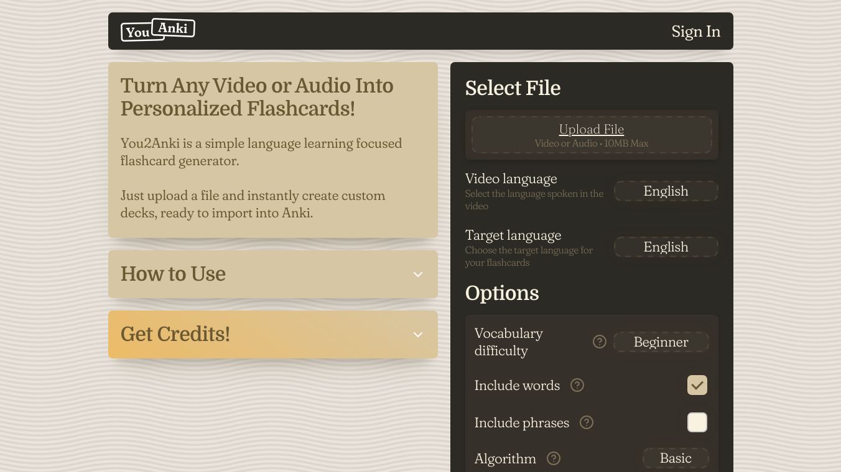841x472 pixels.
Task: Click the Turn Any Video heading
Action: coord(256,97)
